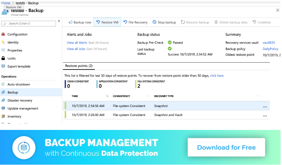Viewport: 282px width, 165px height.
Task: Select Backup in the Operations menu
Action: [13, 92]
